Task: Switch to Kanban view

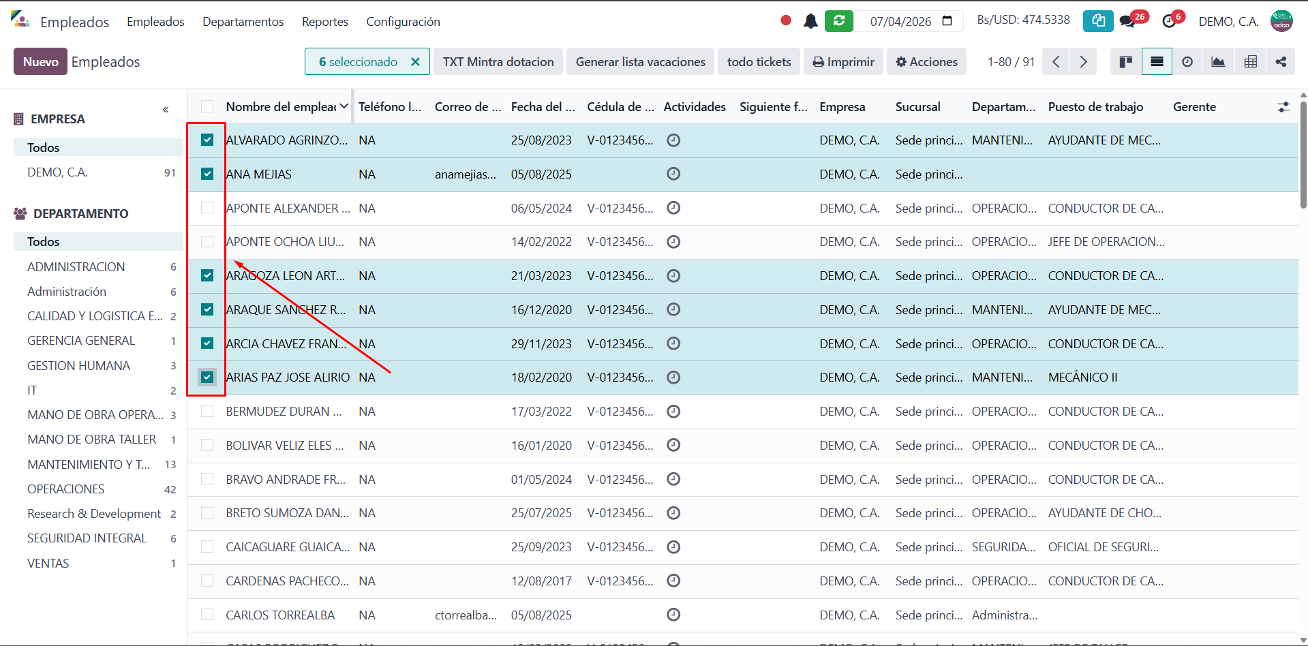Action: (1125, 62)
